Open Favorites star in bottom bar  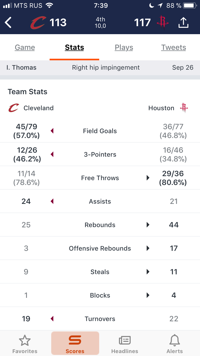[25, 341]
